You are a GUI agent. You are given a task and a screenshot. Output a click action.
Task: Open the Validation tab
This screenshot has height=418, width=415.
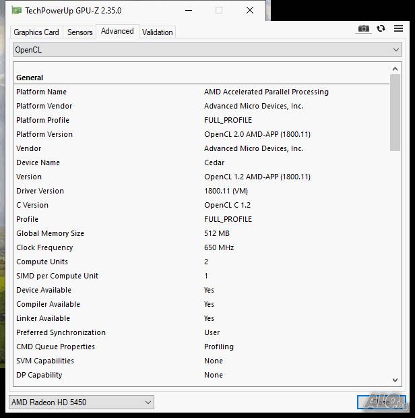click(x=157, y=32)
